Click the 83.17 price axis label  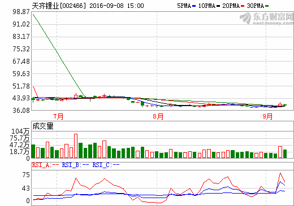click(x=21, y=37)
